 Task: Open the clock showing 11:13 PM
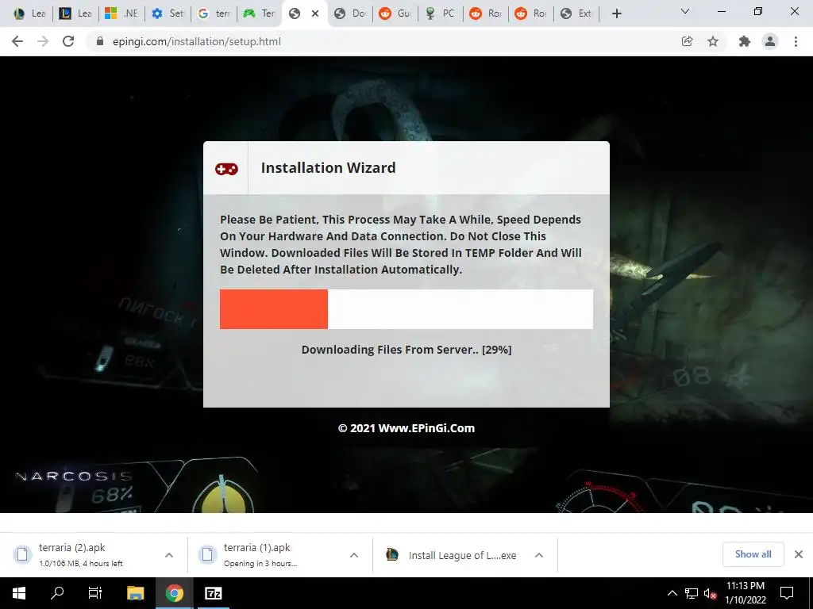[x=745, y=593]
